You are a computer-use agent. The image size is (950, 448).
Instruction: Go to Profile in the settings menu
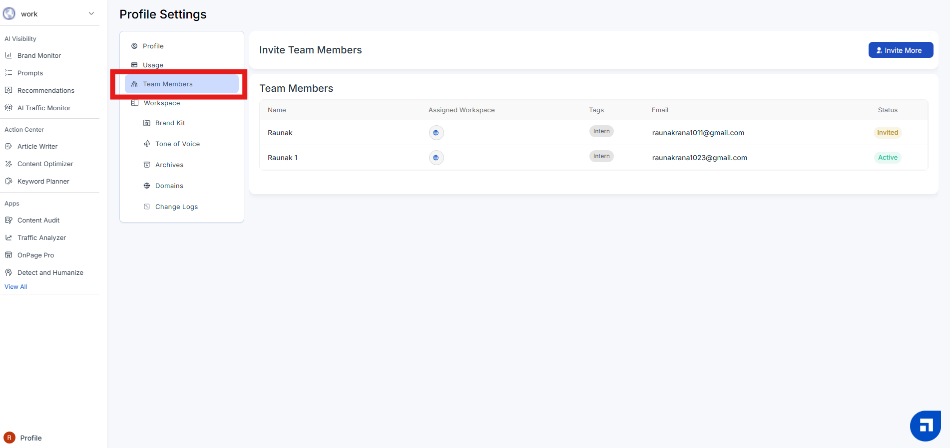point(153,46)
